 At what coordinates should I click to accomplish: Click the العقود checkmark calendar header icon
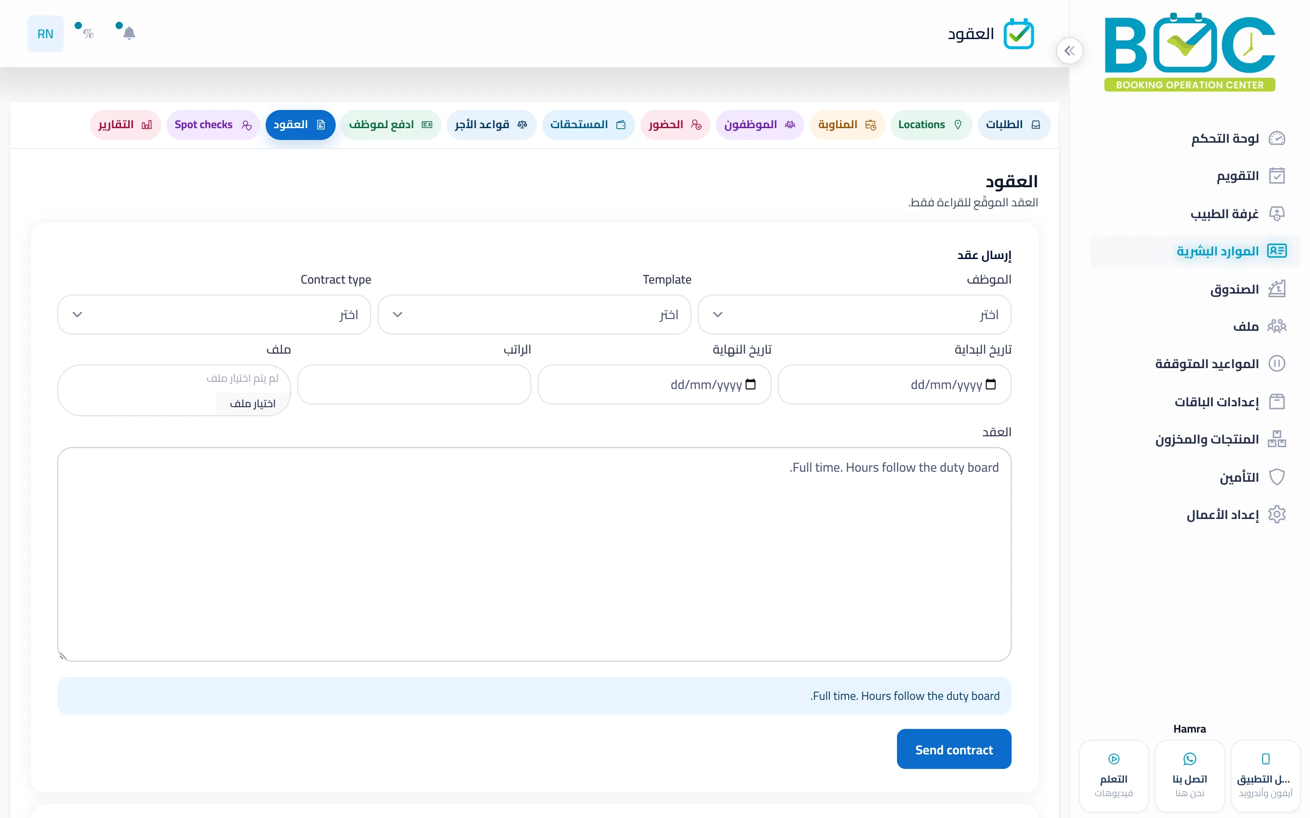pos(1019,34)
